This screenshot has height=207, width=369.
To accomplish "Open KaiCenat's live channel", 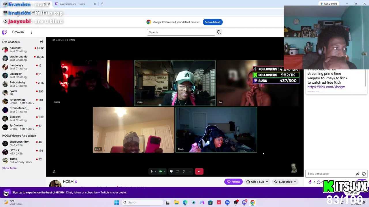I will [23, 49].
